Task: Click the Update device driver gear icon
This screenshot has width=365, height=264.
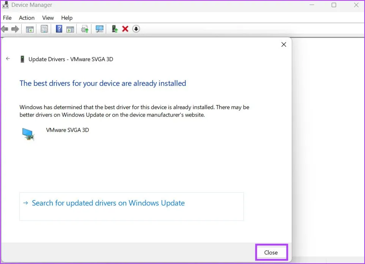Action: pos(85,29)
